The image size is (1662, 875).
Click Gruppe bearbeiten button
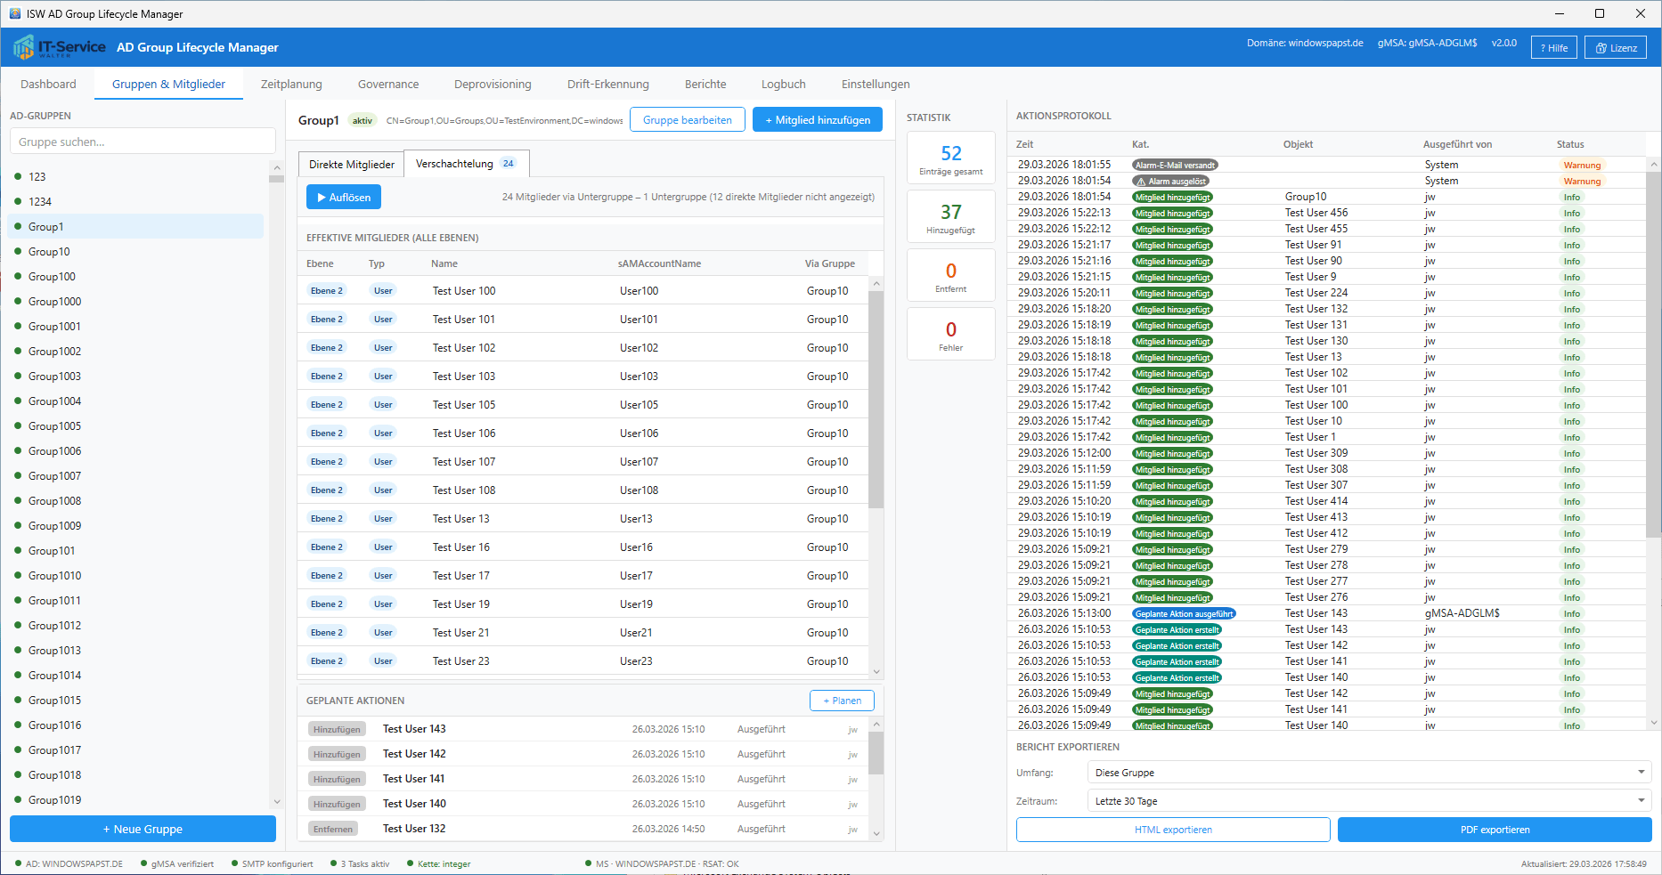(x=687, y=120)
